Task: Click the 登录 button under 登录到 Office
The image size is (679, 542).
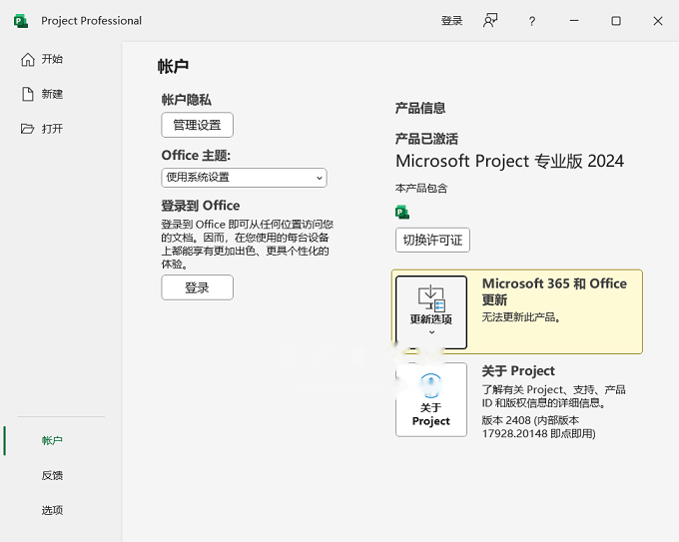Action: [x=197, y=287]
